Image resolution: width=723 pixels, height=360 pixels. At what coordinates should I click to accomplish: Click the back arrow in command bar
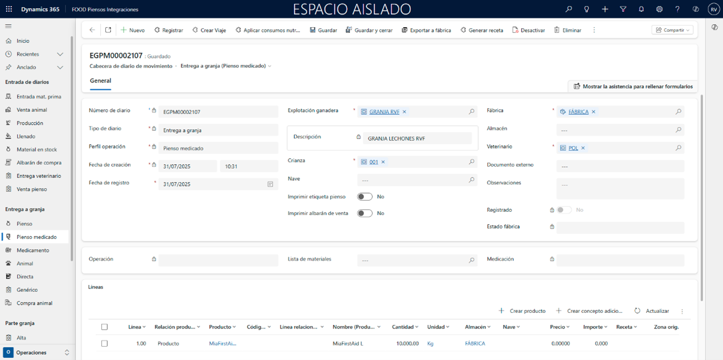click(x=92, y=30)
